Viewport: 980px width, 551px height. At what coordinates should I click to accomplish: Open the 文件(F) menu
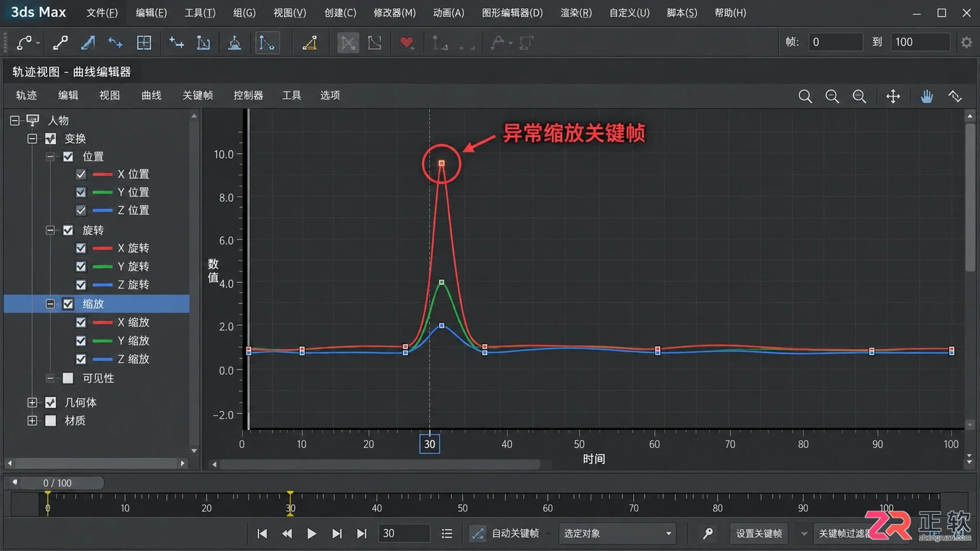point(102,13)
